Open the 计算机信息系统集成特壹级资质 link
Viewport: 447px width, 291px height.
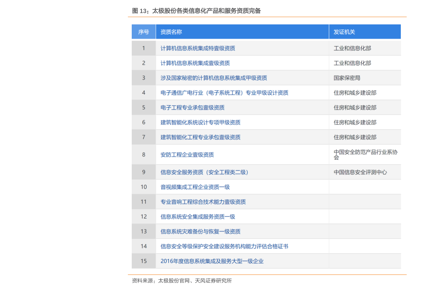(x=198, y=48)
